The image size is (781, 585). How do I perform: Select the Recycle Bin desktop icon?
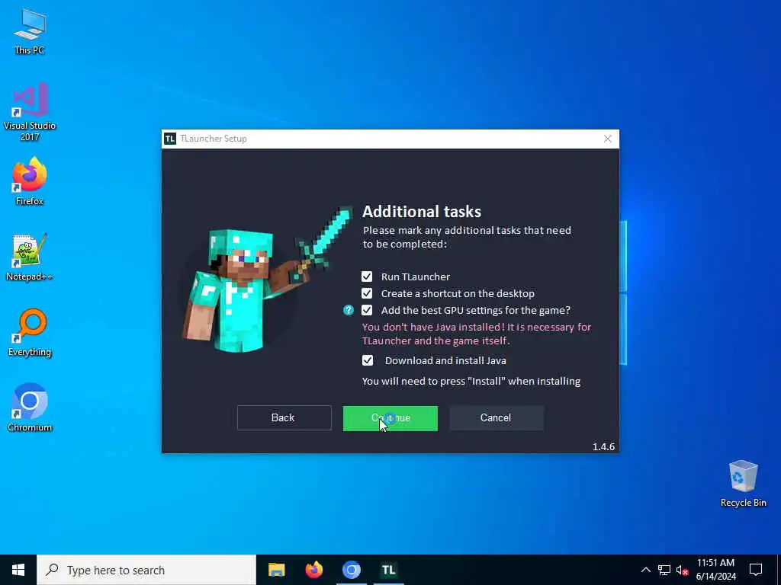coord(743,484)
